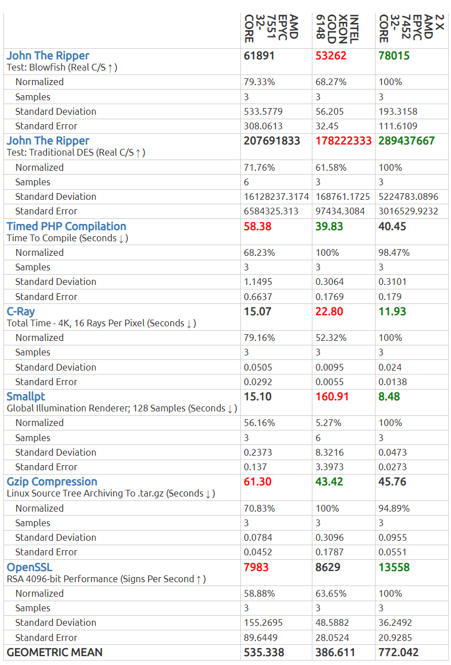This screenshot has width=451, height=665.
Task: Select the red 58.38 PHP compile time
Action: [x=258, y=226]
